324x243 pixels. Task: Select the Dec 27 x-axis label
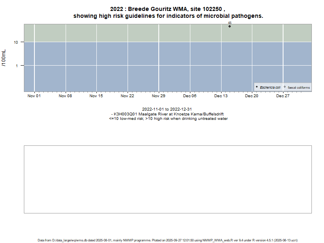283,96
